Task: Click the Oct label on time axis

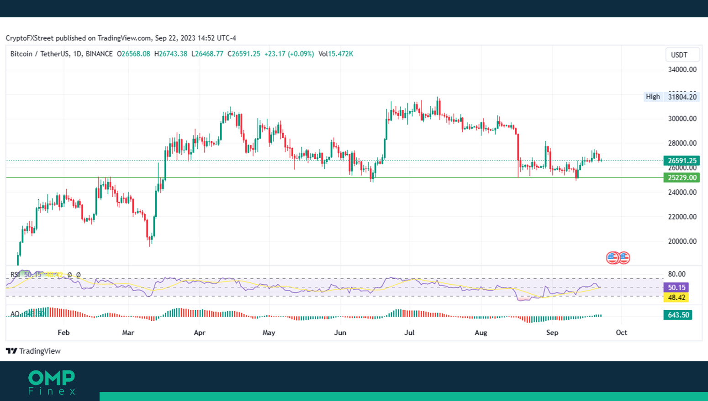Action: (x=621, y=333)
